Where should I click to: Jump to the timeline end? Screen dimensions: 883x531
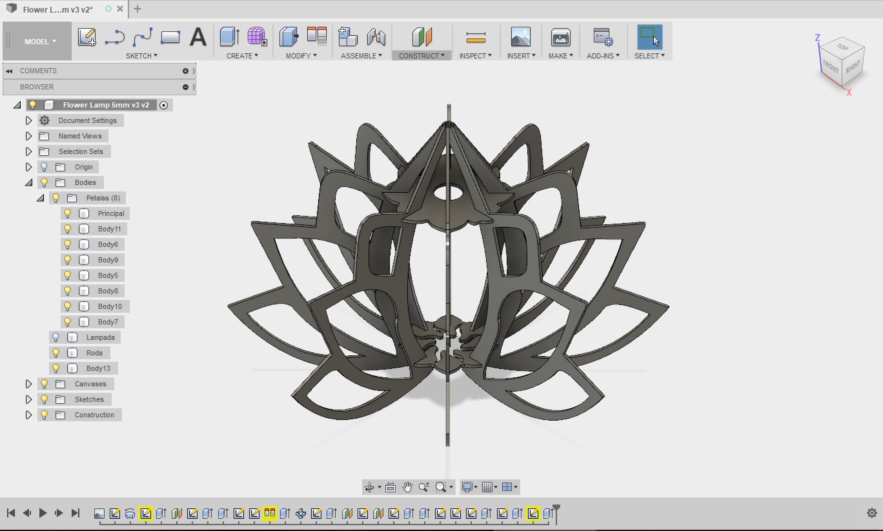75,513
